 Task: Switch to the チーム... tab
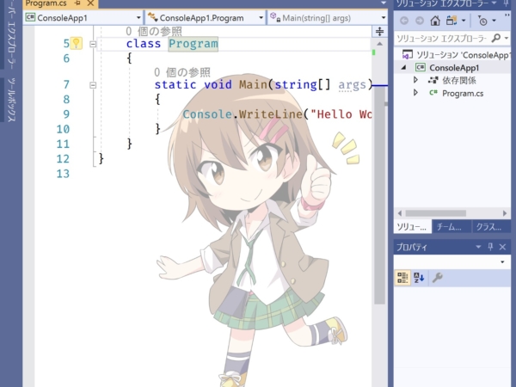click(450, 227)
